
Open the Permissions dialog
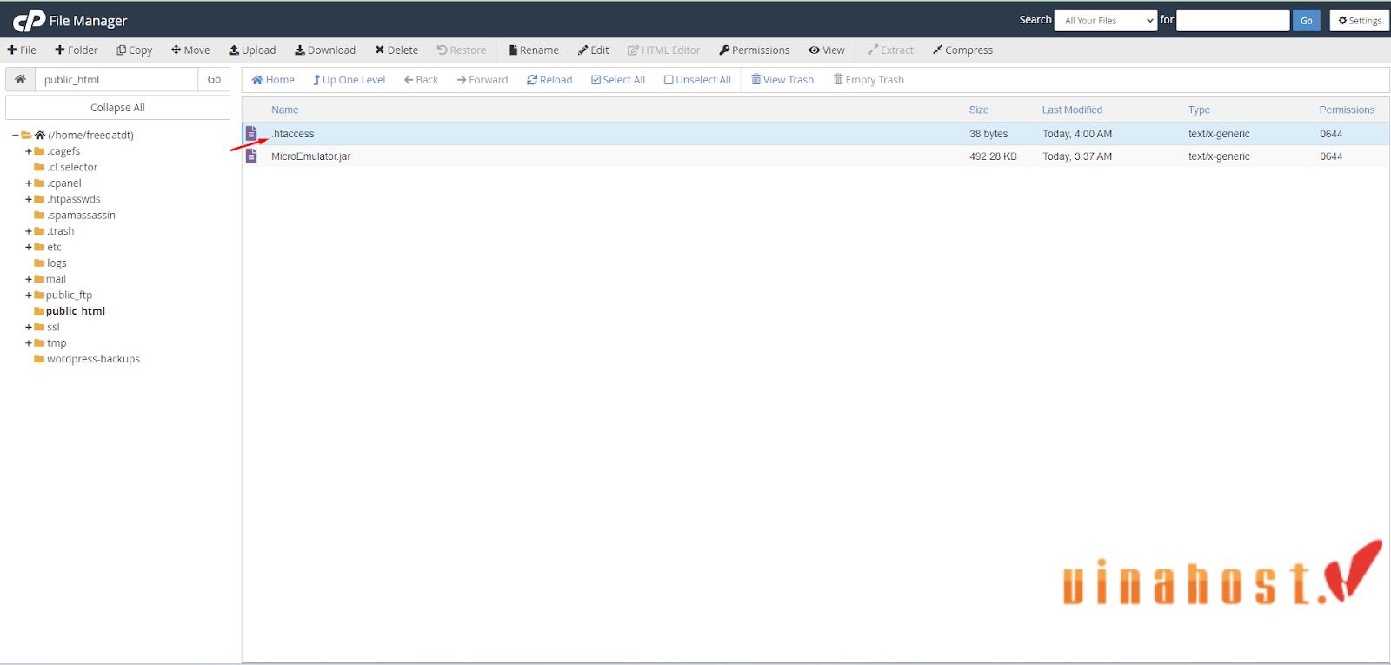(x=755, y=50)
